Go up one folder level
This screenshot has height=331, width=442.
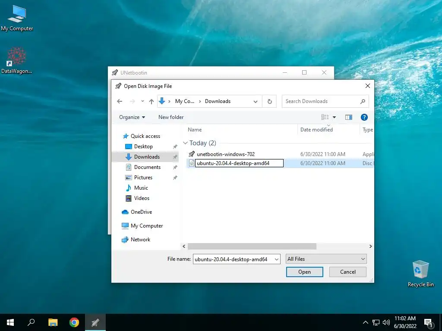(x=152, y=101)
